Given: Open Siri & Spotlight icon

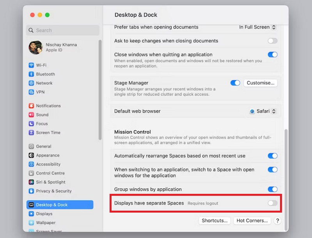Looking at the screenshot, I should [x=31, y=182].
